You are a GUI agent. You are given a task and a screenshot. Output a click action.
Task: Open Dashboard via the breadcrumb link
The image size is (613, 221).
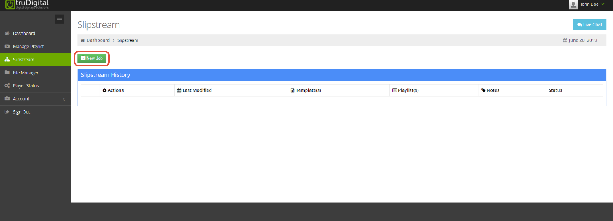(x=98, y=40)
